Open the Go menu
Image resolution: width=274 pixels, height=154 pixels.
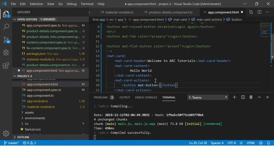point(60,4)
